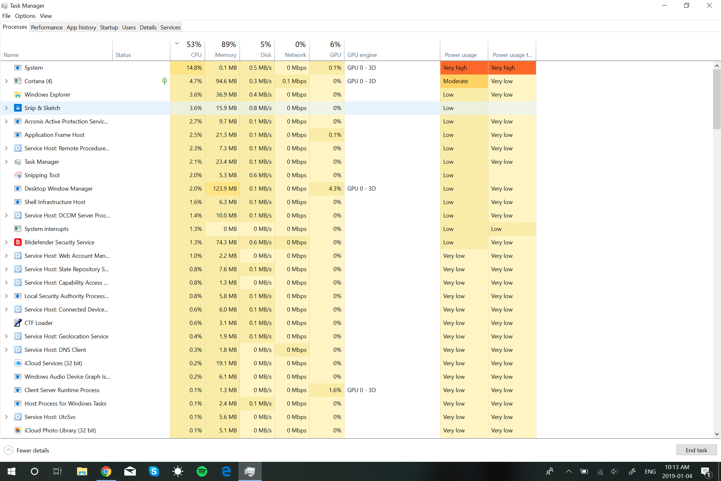This screenshot has width=721, height=481.
Task: Expand the Cortana (4) process group
Action: pos(6,81)
